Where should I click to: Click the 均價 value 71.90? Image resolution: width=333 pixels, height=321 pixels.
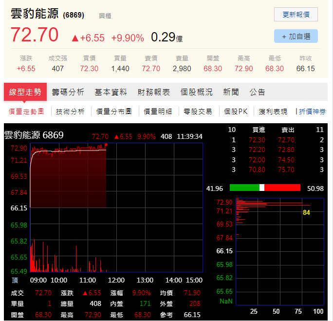tap(192, 293)
